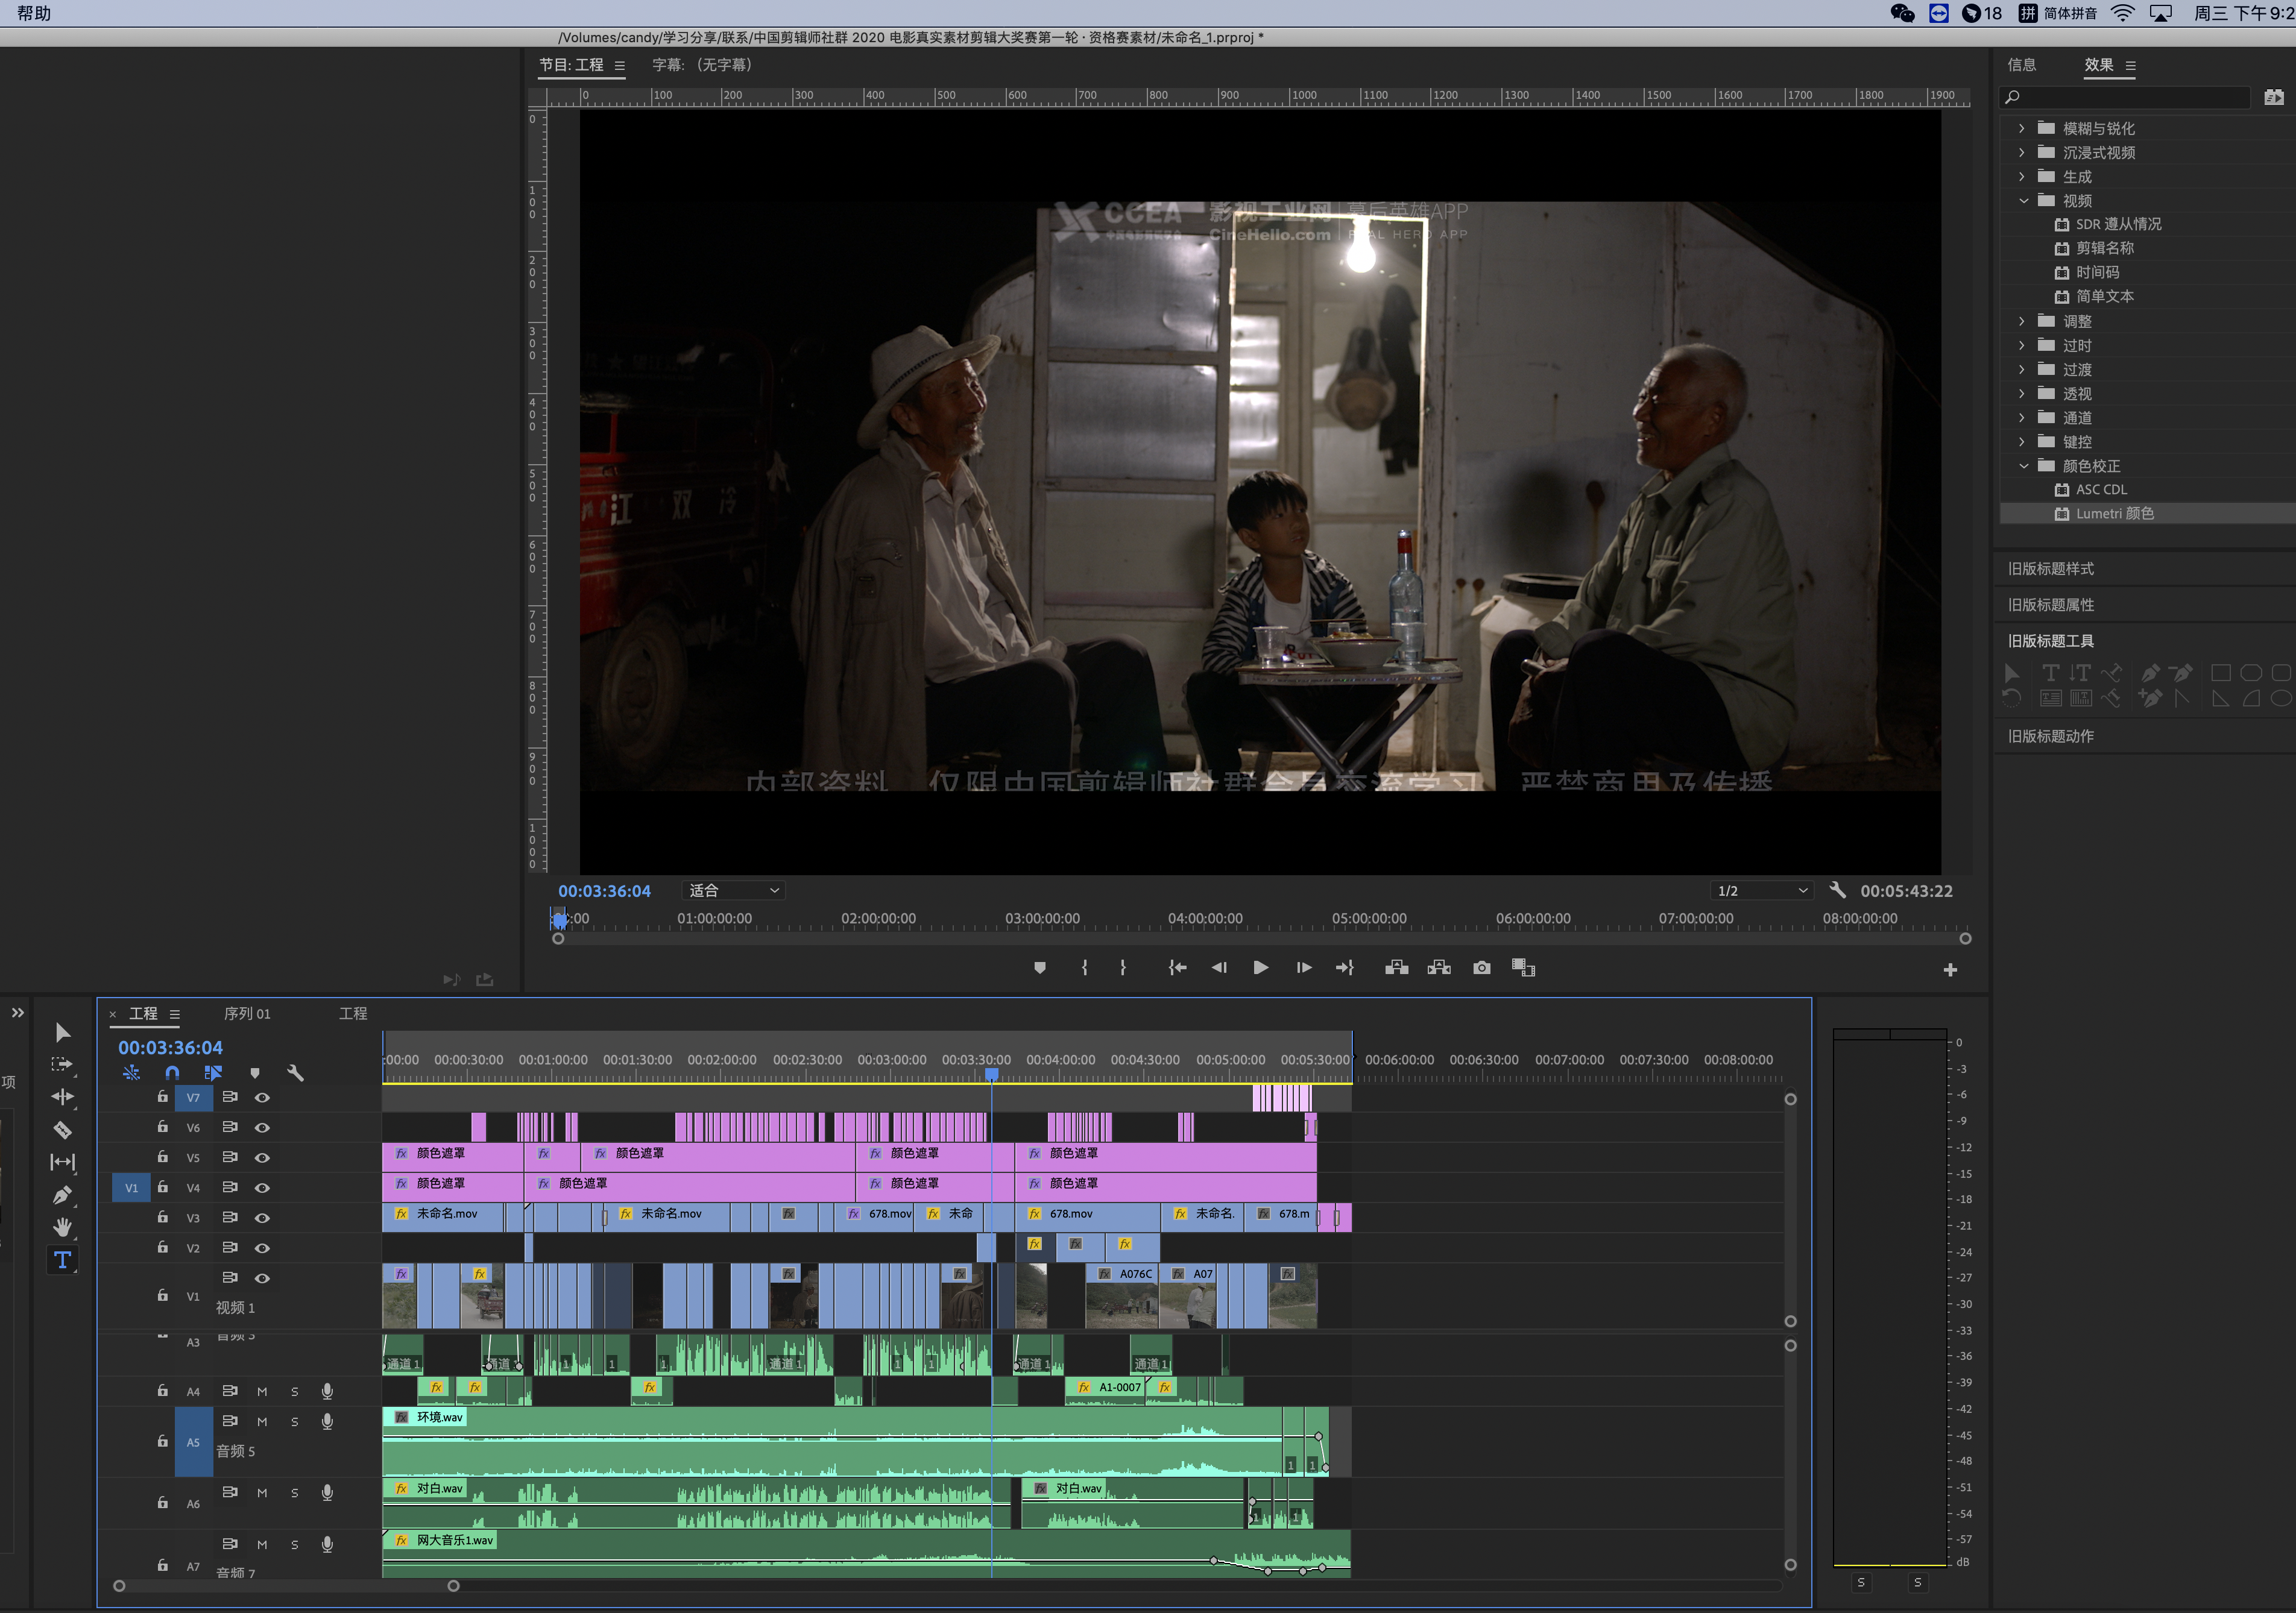Solo audio track A6
The height and width of the screenshot is (1613, 2296).
(x=294, y=1493)
